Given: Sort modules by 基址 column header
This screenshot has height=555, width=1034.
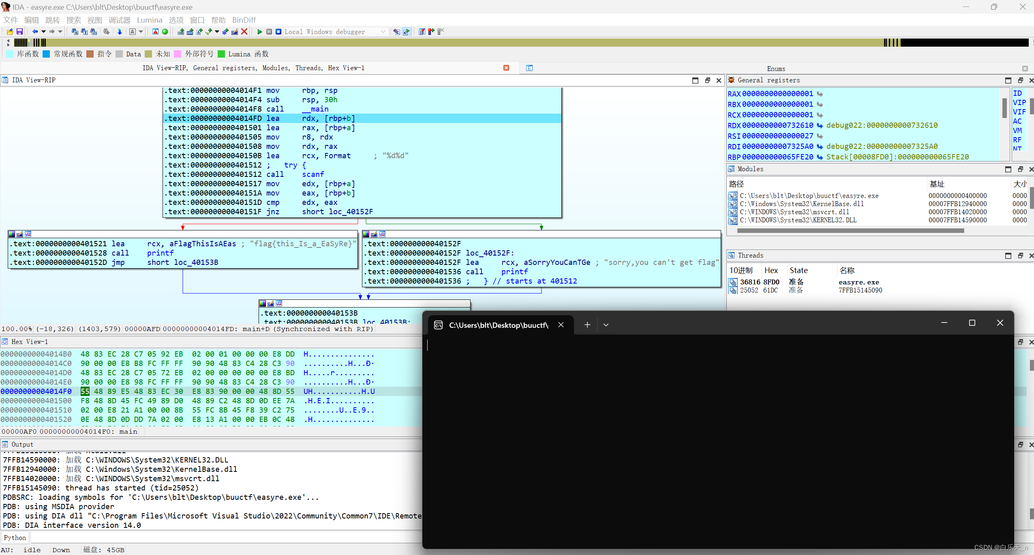Looking at the screenshot, I should (x=937, y=184).
